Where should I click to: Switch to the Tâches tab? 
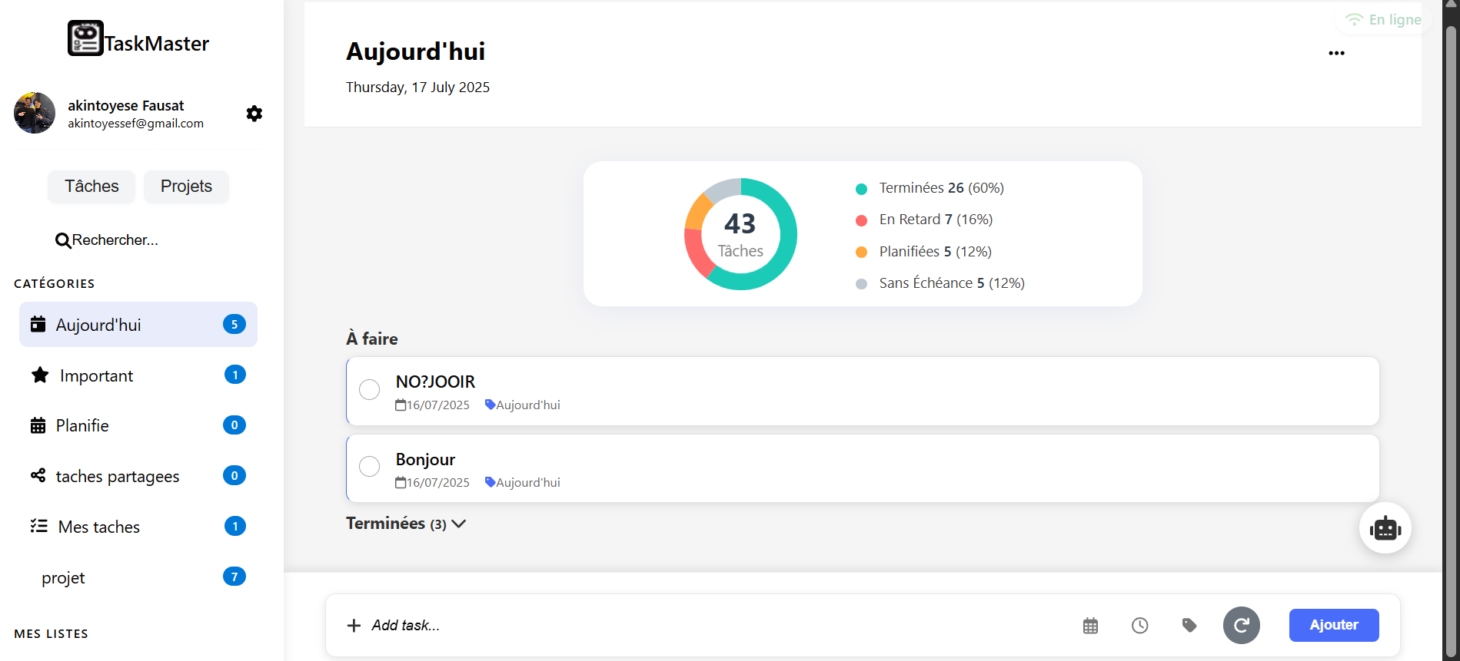coord(91,187)
